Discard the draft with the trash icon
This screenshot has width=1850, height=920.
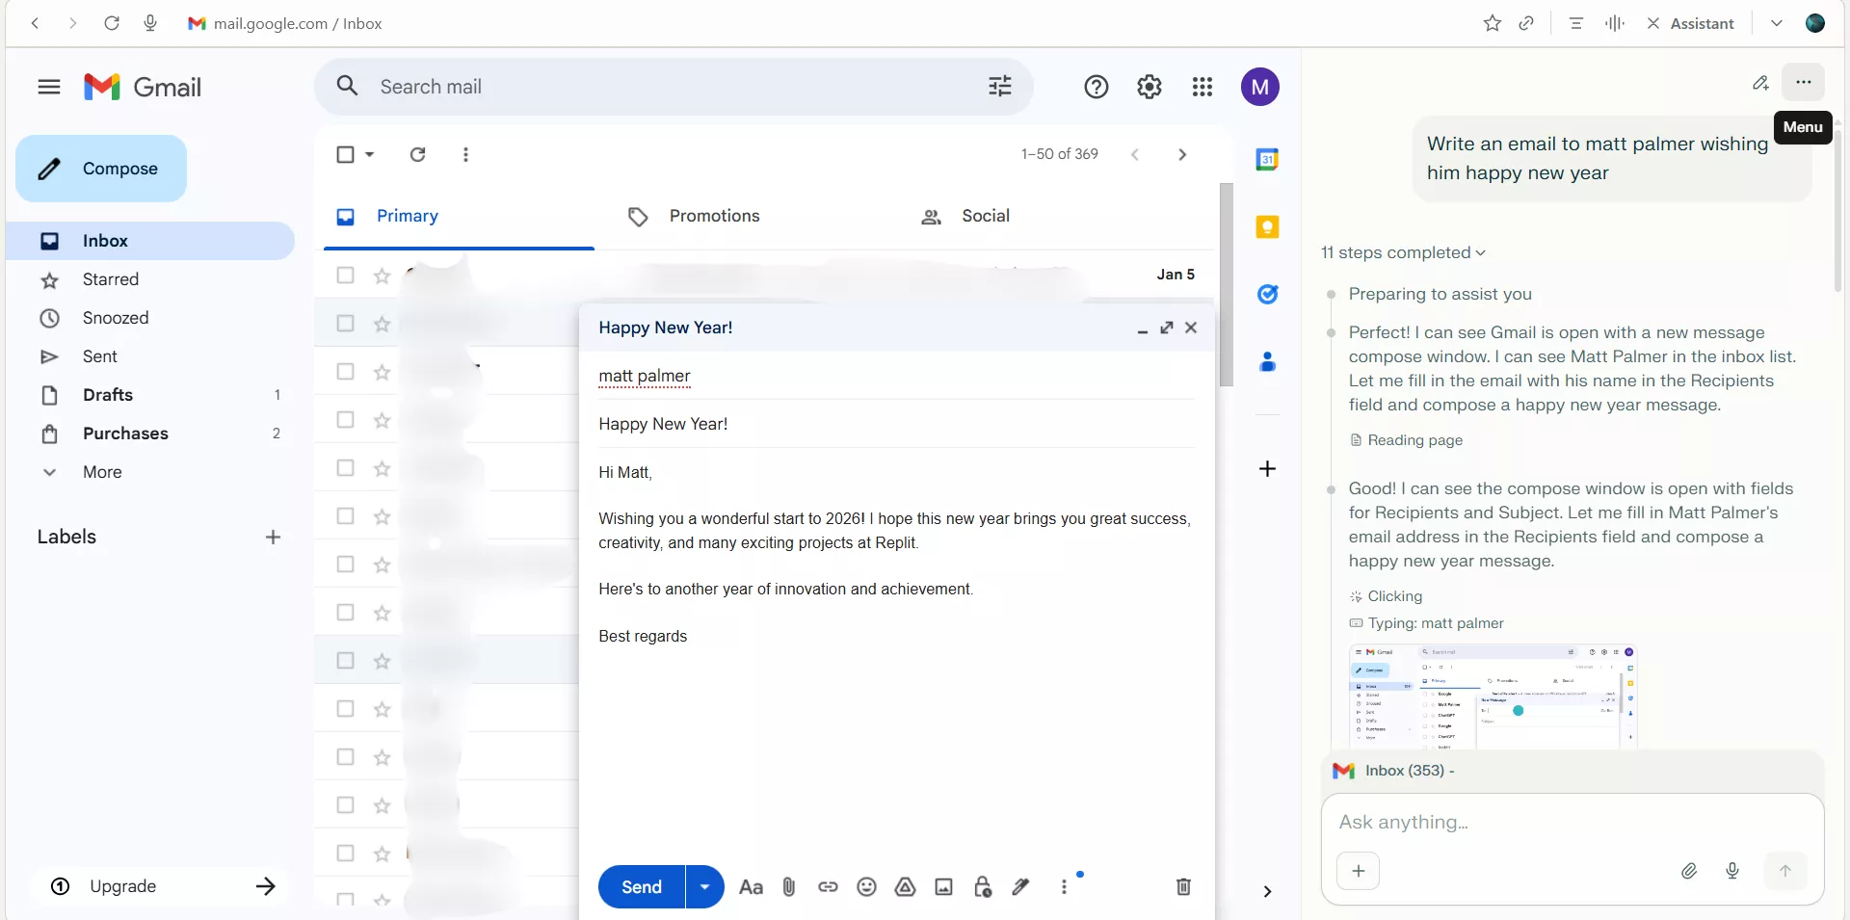1183,886
